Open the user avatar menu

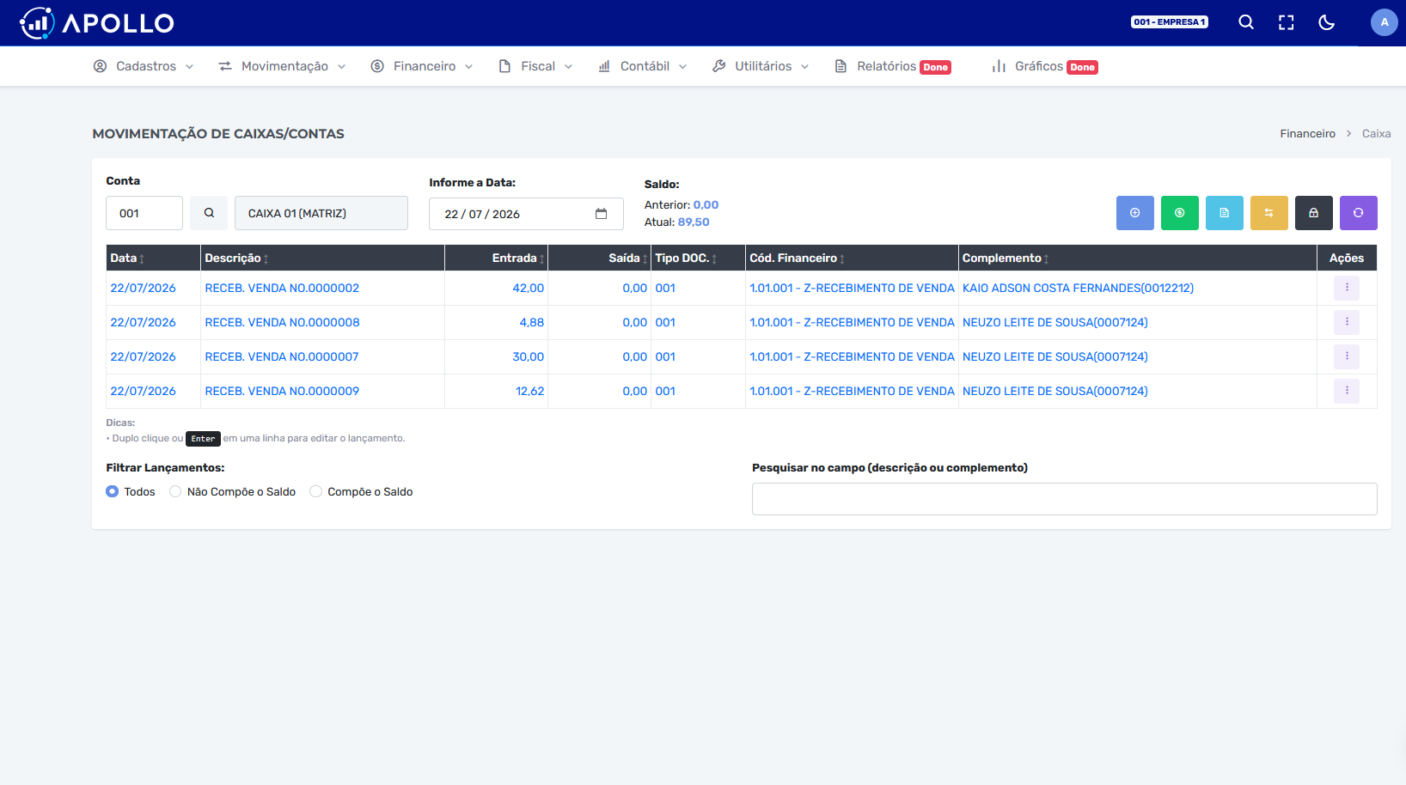tap(1384, 22)
